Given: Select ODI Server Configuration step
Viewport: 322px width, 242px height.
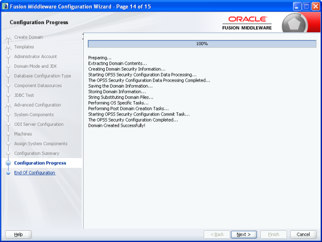Looking at the screenshot, I should (38, 124).
